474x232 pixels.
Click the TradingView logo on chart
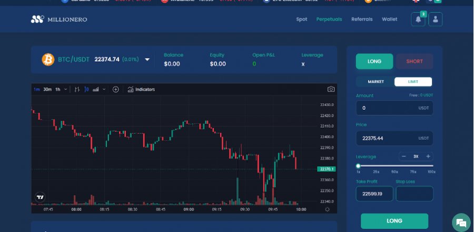pos(40,197)
